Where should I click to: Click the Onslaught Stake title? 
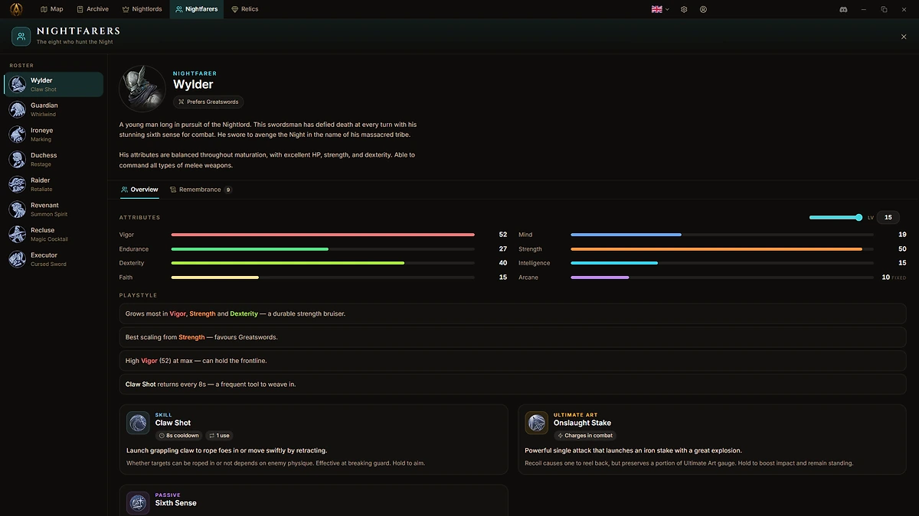tap(582, 423)
